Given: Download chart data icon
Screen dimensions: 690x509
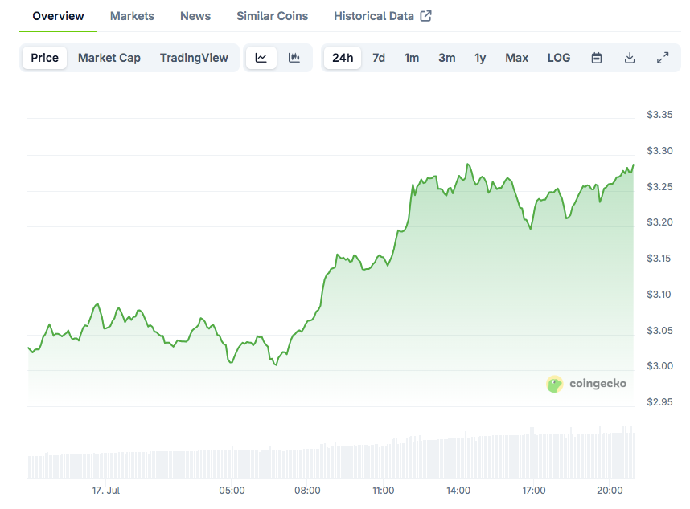Looking at the screenshot, I should (630, 58).
